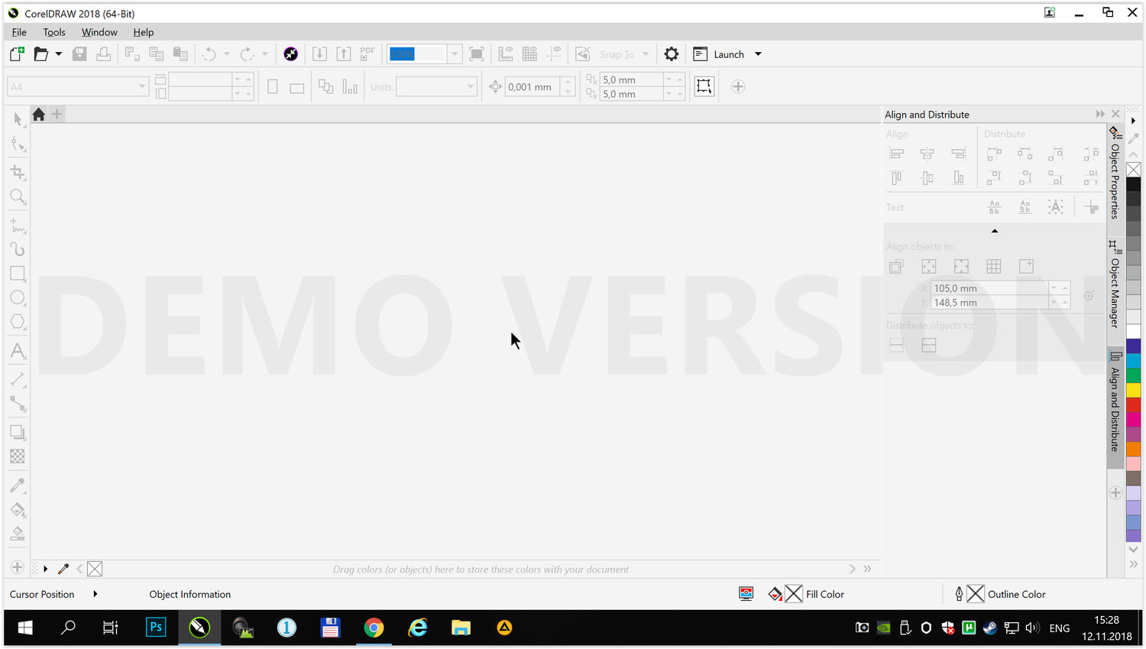Pick the Transparency checkerboard tool

(18, 456)
